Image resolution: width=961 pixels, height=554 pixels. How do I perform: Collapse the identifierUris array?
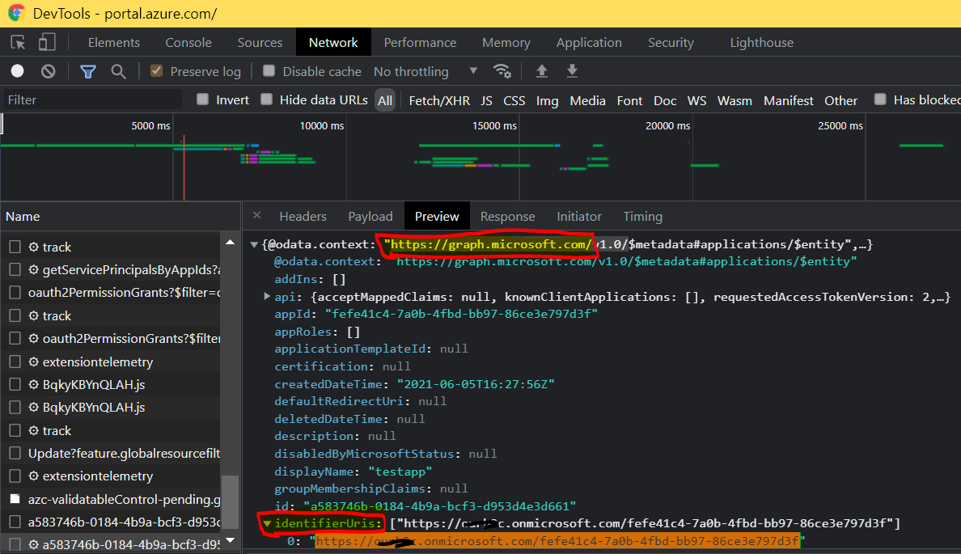tap(267, 523)
